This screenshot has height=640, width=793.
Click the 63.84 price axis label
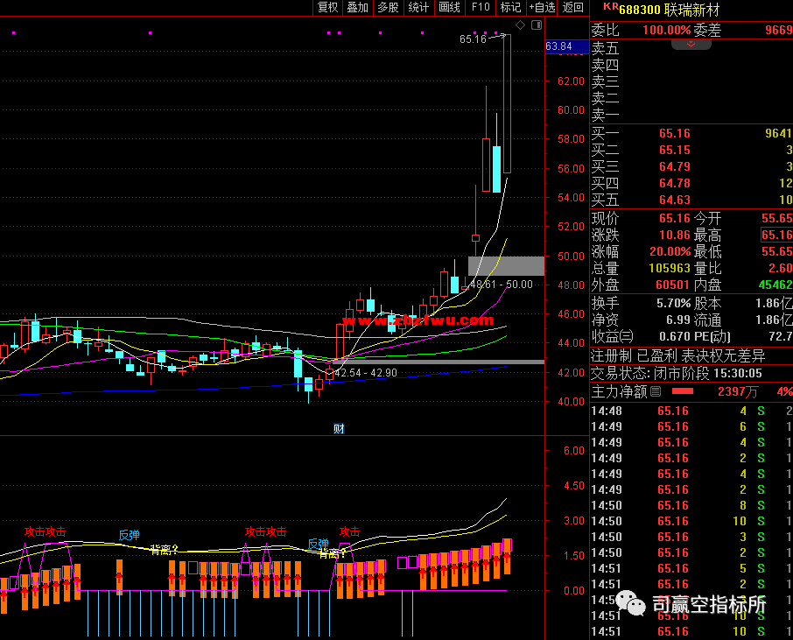558,46
